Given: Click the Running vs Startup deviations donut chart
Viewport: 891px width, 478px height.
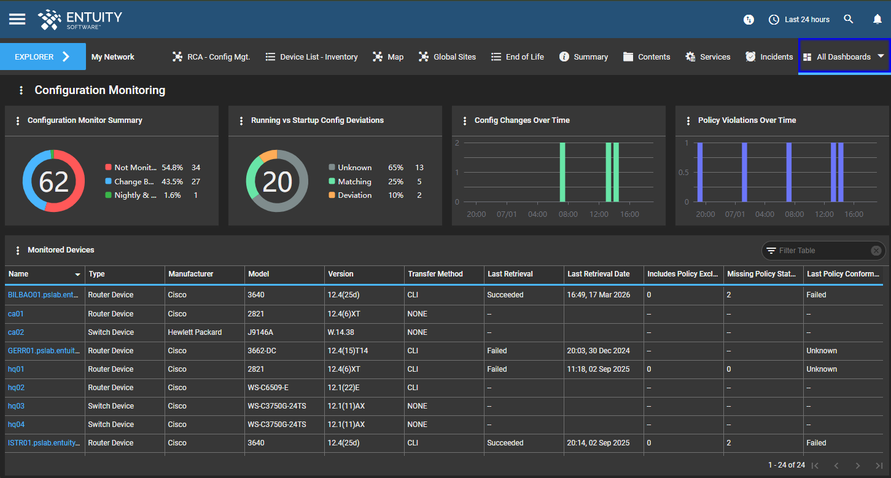Looking at the screenshot, I should pyautogui.click(x=277, y=181).
